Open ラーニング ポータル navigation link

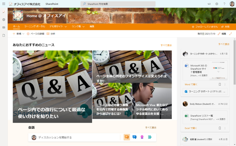pos(35,26)
